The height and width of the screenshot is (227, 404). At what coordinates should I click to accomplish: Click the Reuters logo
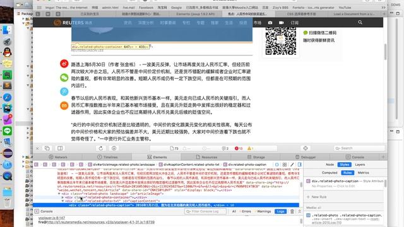click(73, 23)
